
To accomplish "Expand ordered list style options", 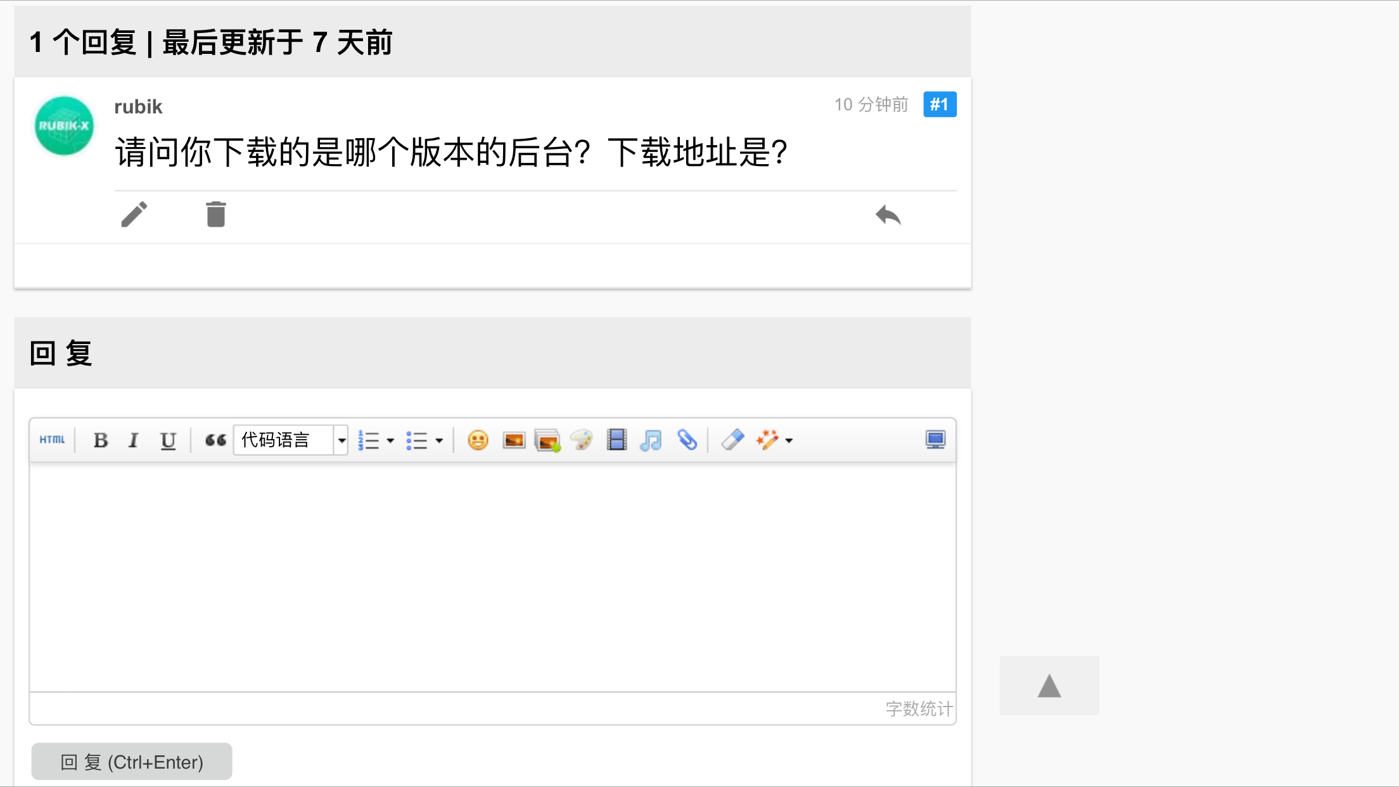I will pyautogui.click(x=390, y=440).
